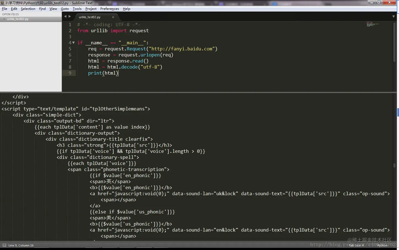Image resolution: width=399 pixels, height=250 pixels.
Task: Open the Tab Size: 4 selector
Action: (356, 245)
